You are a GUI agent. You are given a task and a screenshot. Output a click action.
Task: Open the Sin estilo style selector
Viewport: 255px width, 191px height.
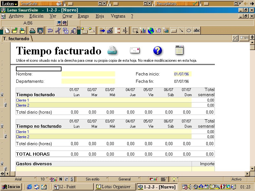(x=92, y=179)
